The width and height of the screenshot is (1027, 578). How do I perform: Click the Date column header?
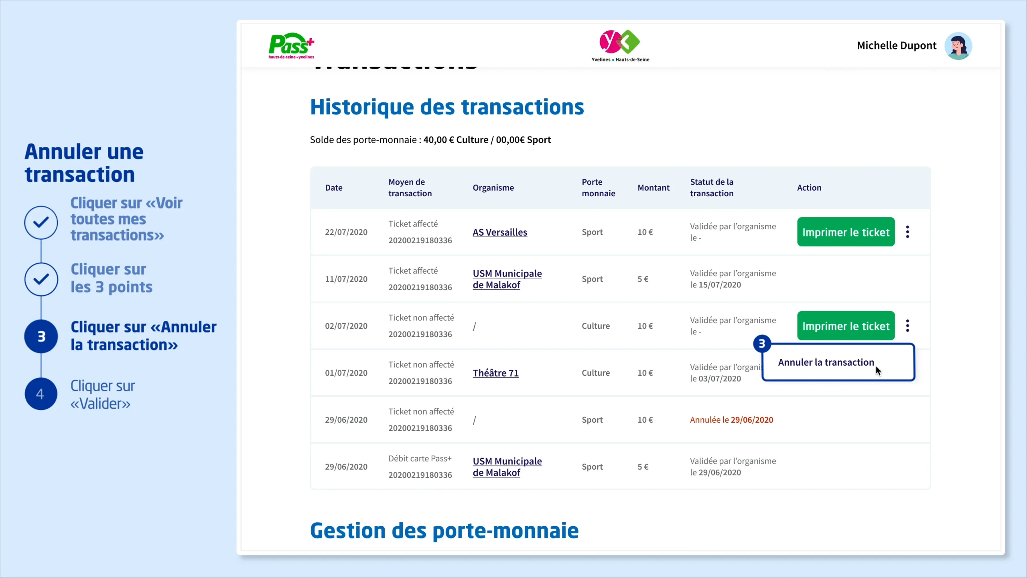pyautogui.click(x=334, y=187)
